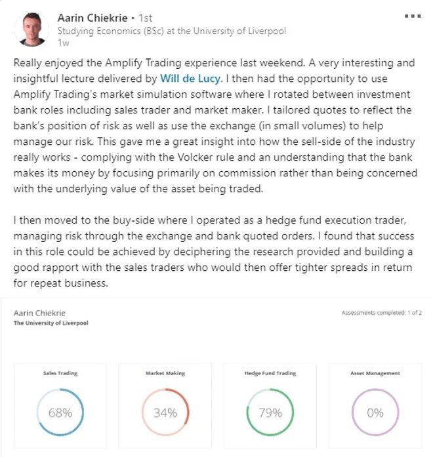Click the Assessments completed: 1 of 2 text
The width and height of the screenshot is (433, 457).
(x=382, y=313)
